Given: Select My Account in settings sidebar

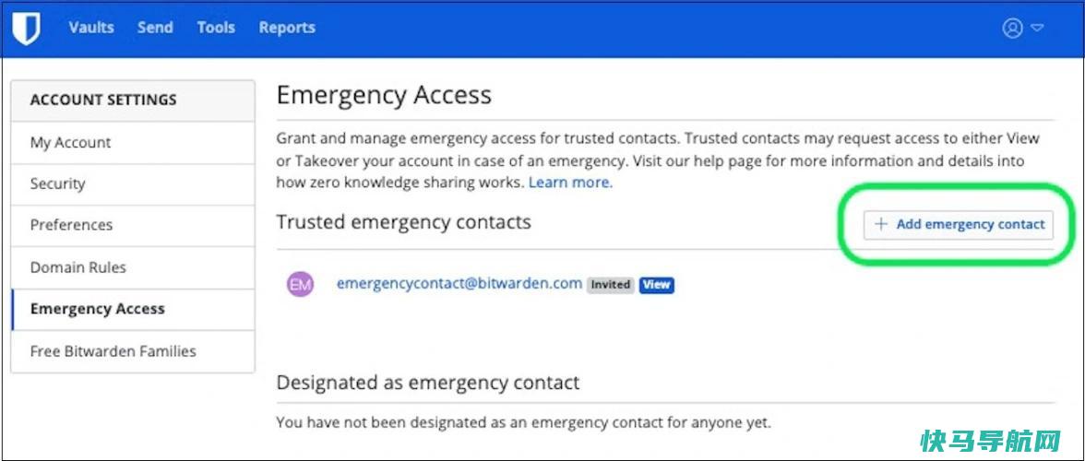Looking at the screenshot, I should [133, 142].
